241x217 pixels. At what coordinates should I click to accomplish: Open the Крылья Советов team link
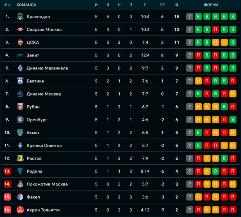(x=44, y=145)
